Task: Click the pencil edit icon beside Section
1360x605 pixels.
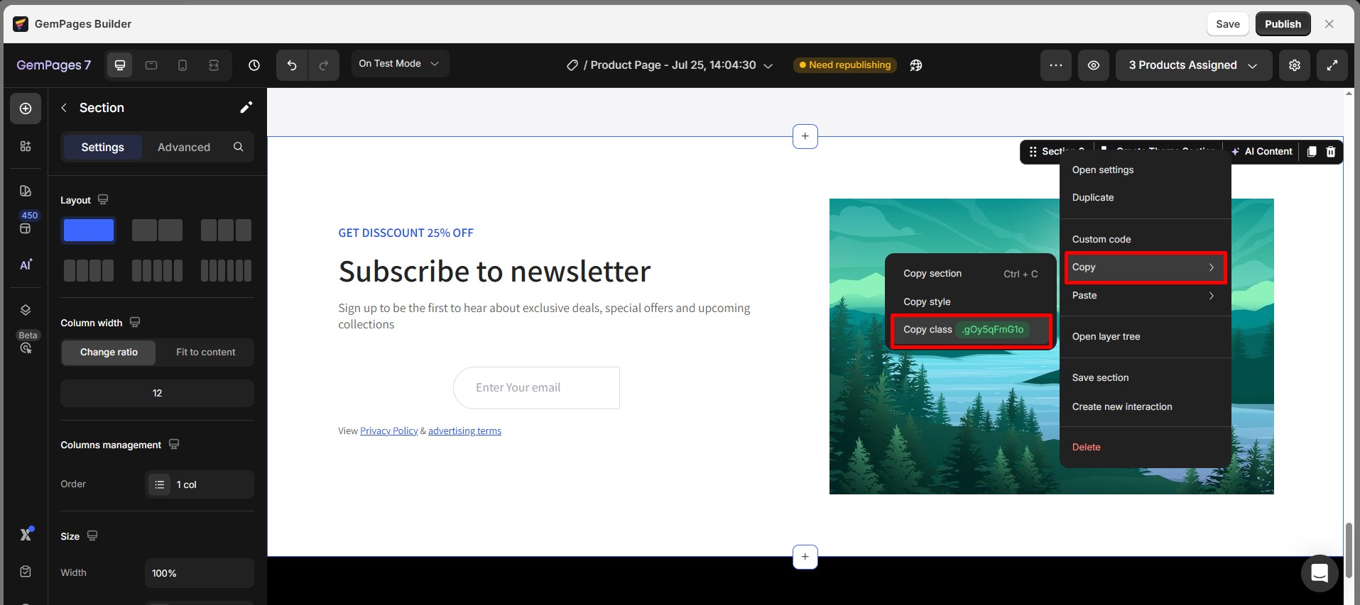Action: click(246, 108)
